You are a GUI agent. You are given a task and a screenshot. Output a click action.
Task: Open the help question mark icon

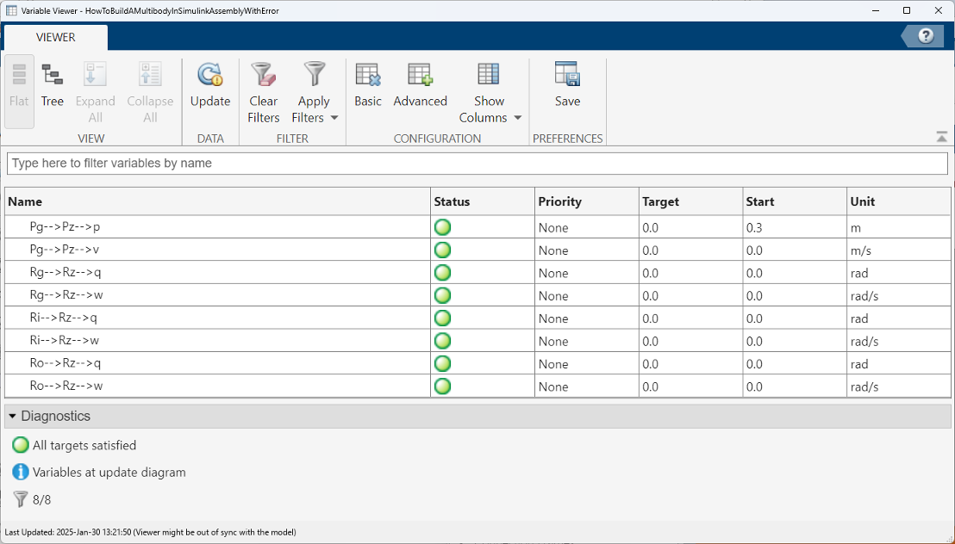pyautogui.click(x=926, y=35)
